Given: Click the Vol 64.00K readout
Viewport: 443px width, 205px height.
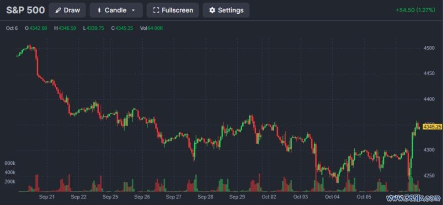Looking at the screenshot, I should pos(152,28).
